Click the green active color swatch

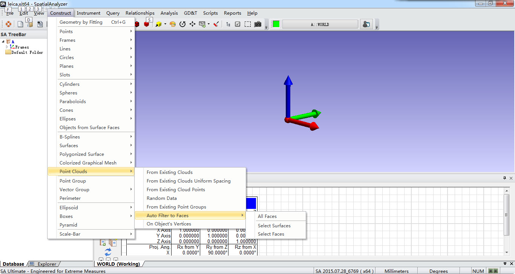tap(276, 24)
